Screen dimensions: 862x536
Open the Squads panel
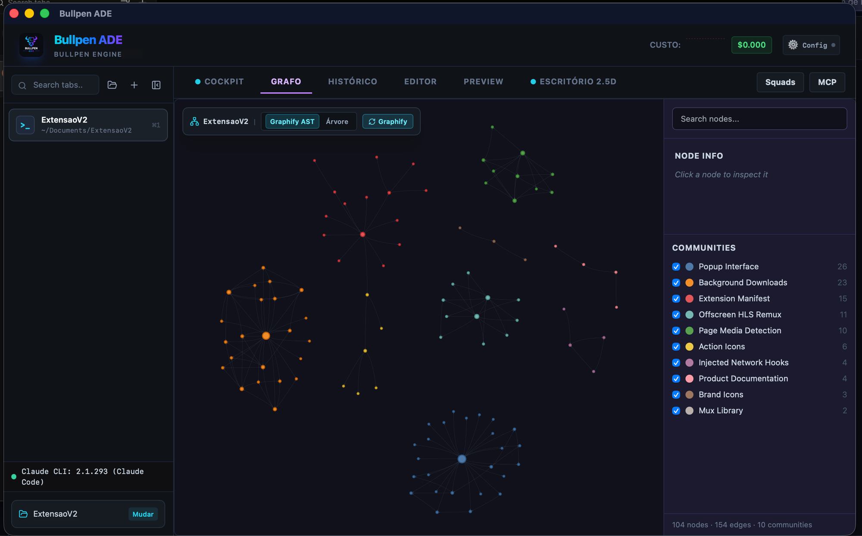(780, 82)
